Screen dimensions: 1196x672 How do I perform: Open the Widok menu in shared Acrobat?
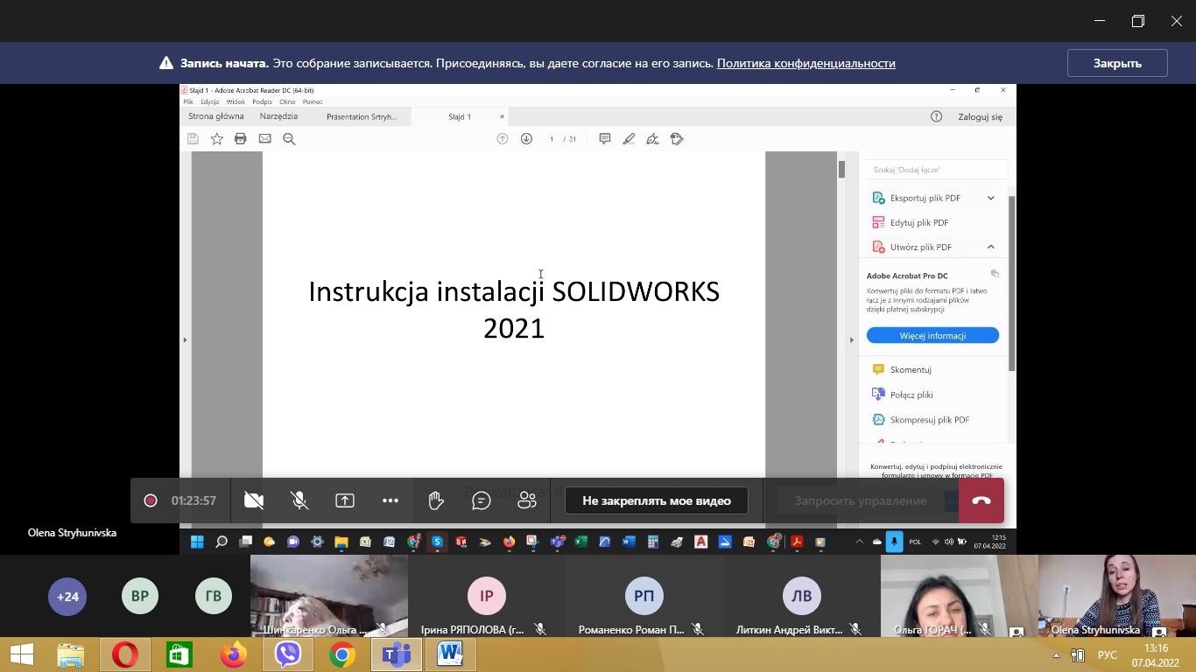(236, 101)
